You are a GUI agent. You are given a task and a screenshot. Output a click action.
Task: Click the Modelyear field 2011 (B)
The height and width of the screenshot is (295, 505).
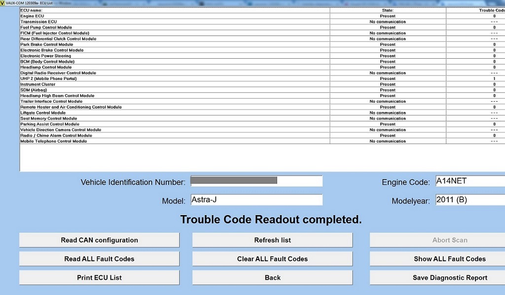469,200
